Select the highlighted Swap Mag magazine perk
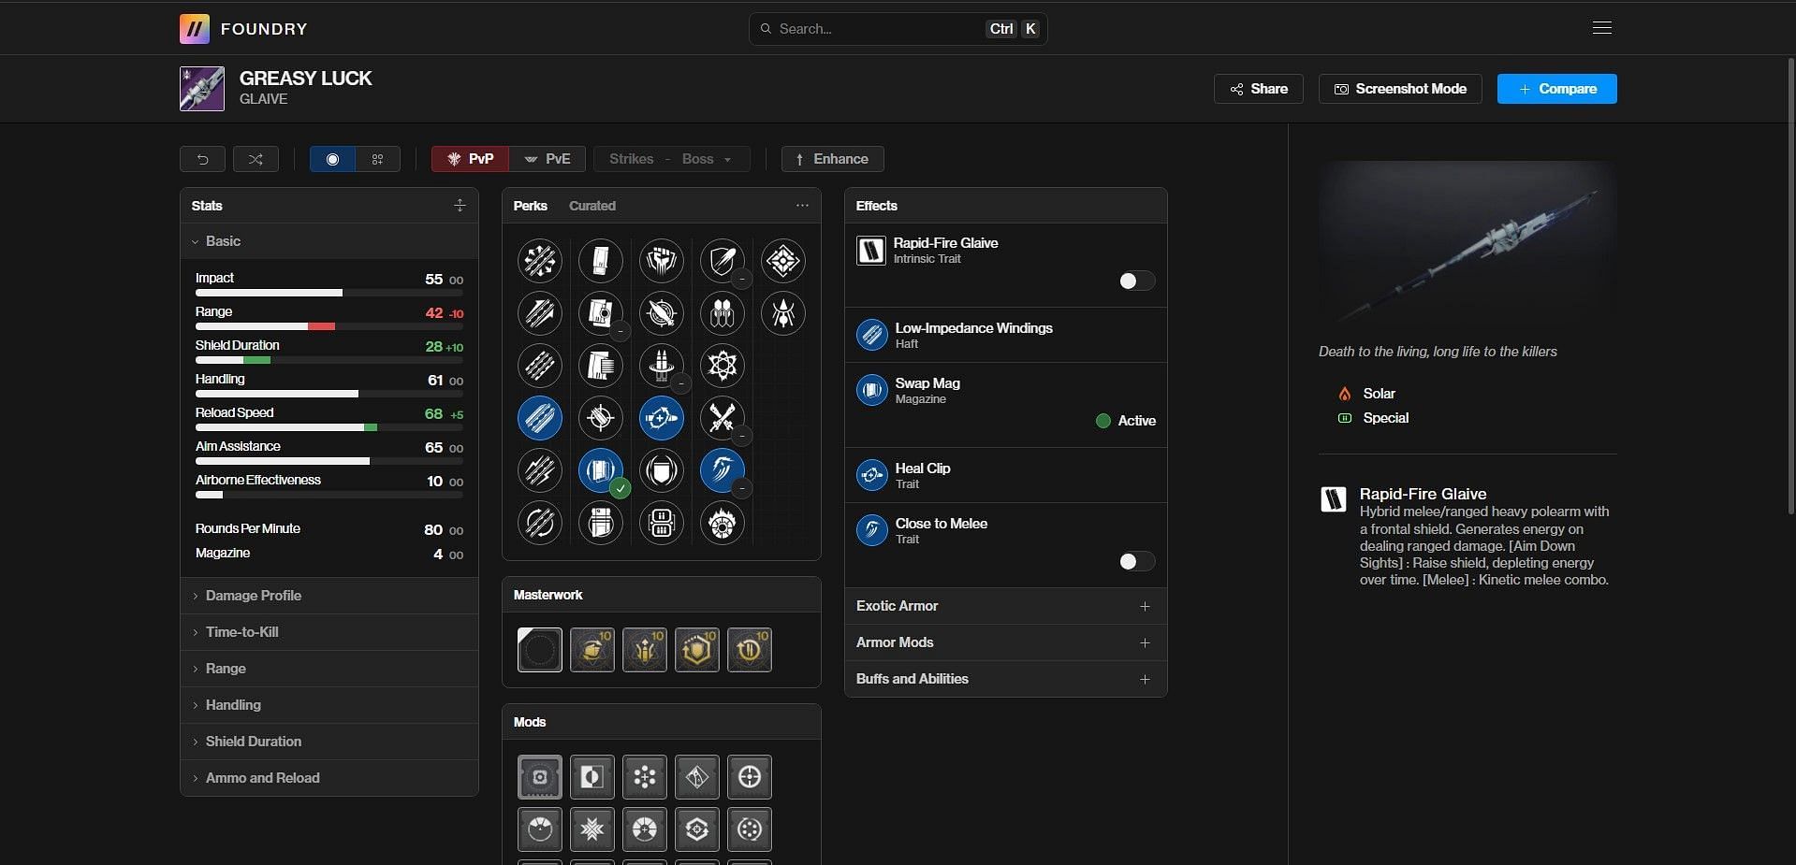This screenshot has width=1796, height=865. (x=600, y=470)
